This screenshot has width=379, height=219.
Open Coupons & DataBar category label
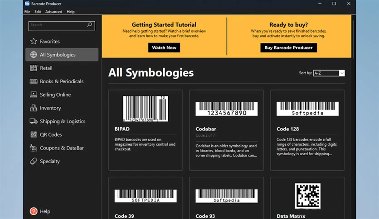click(x=62, y=148)
